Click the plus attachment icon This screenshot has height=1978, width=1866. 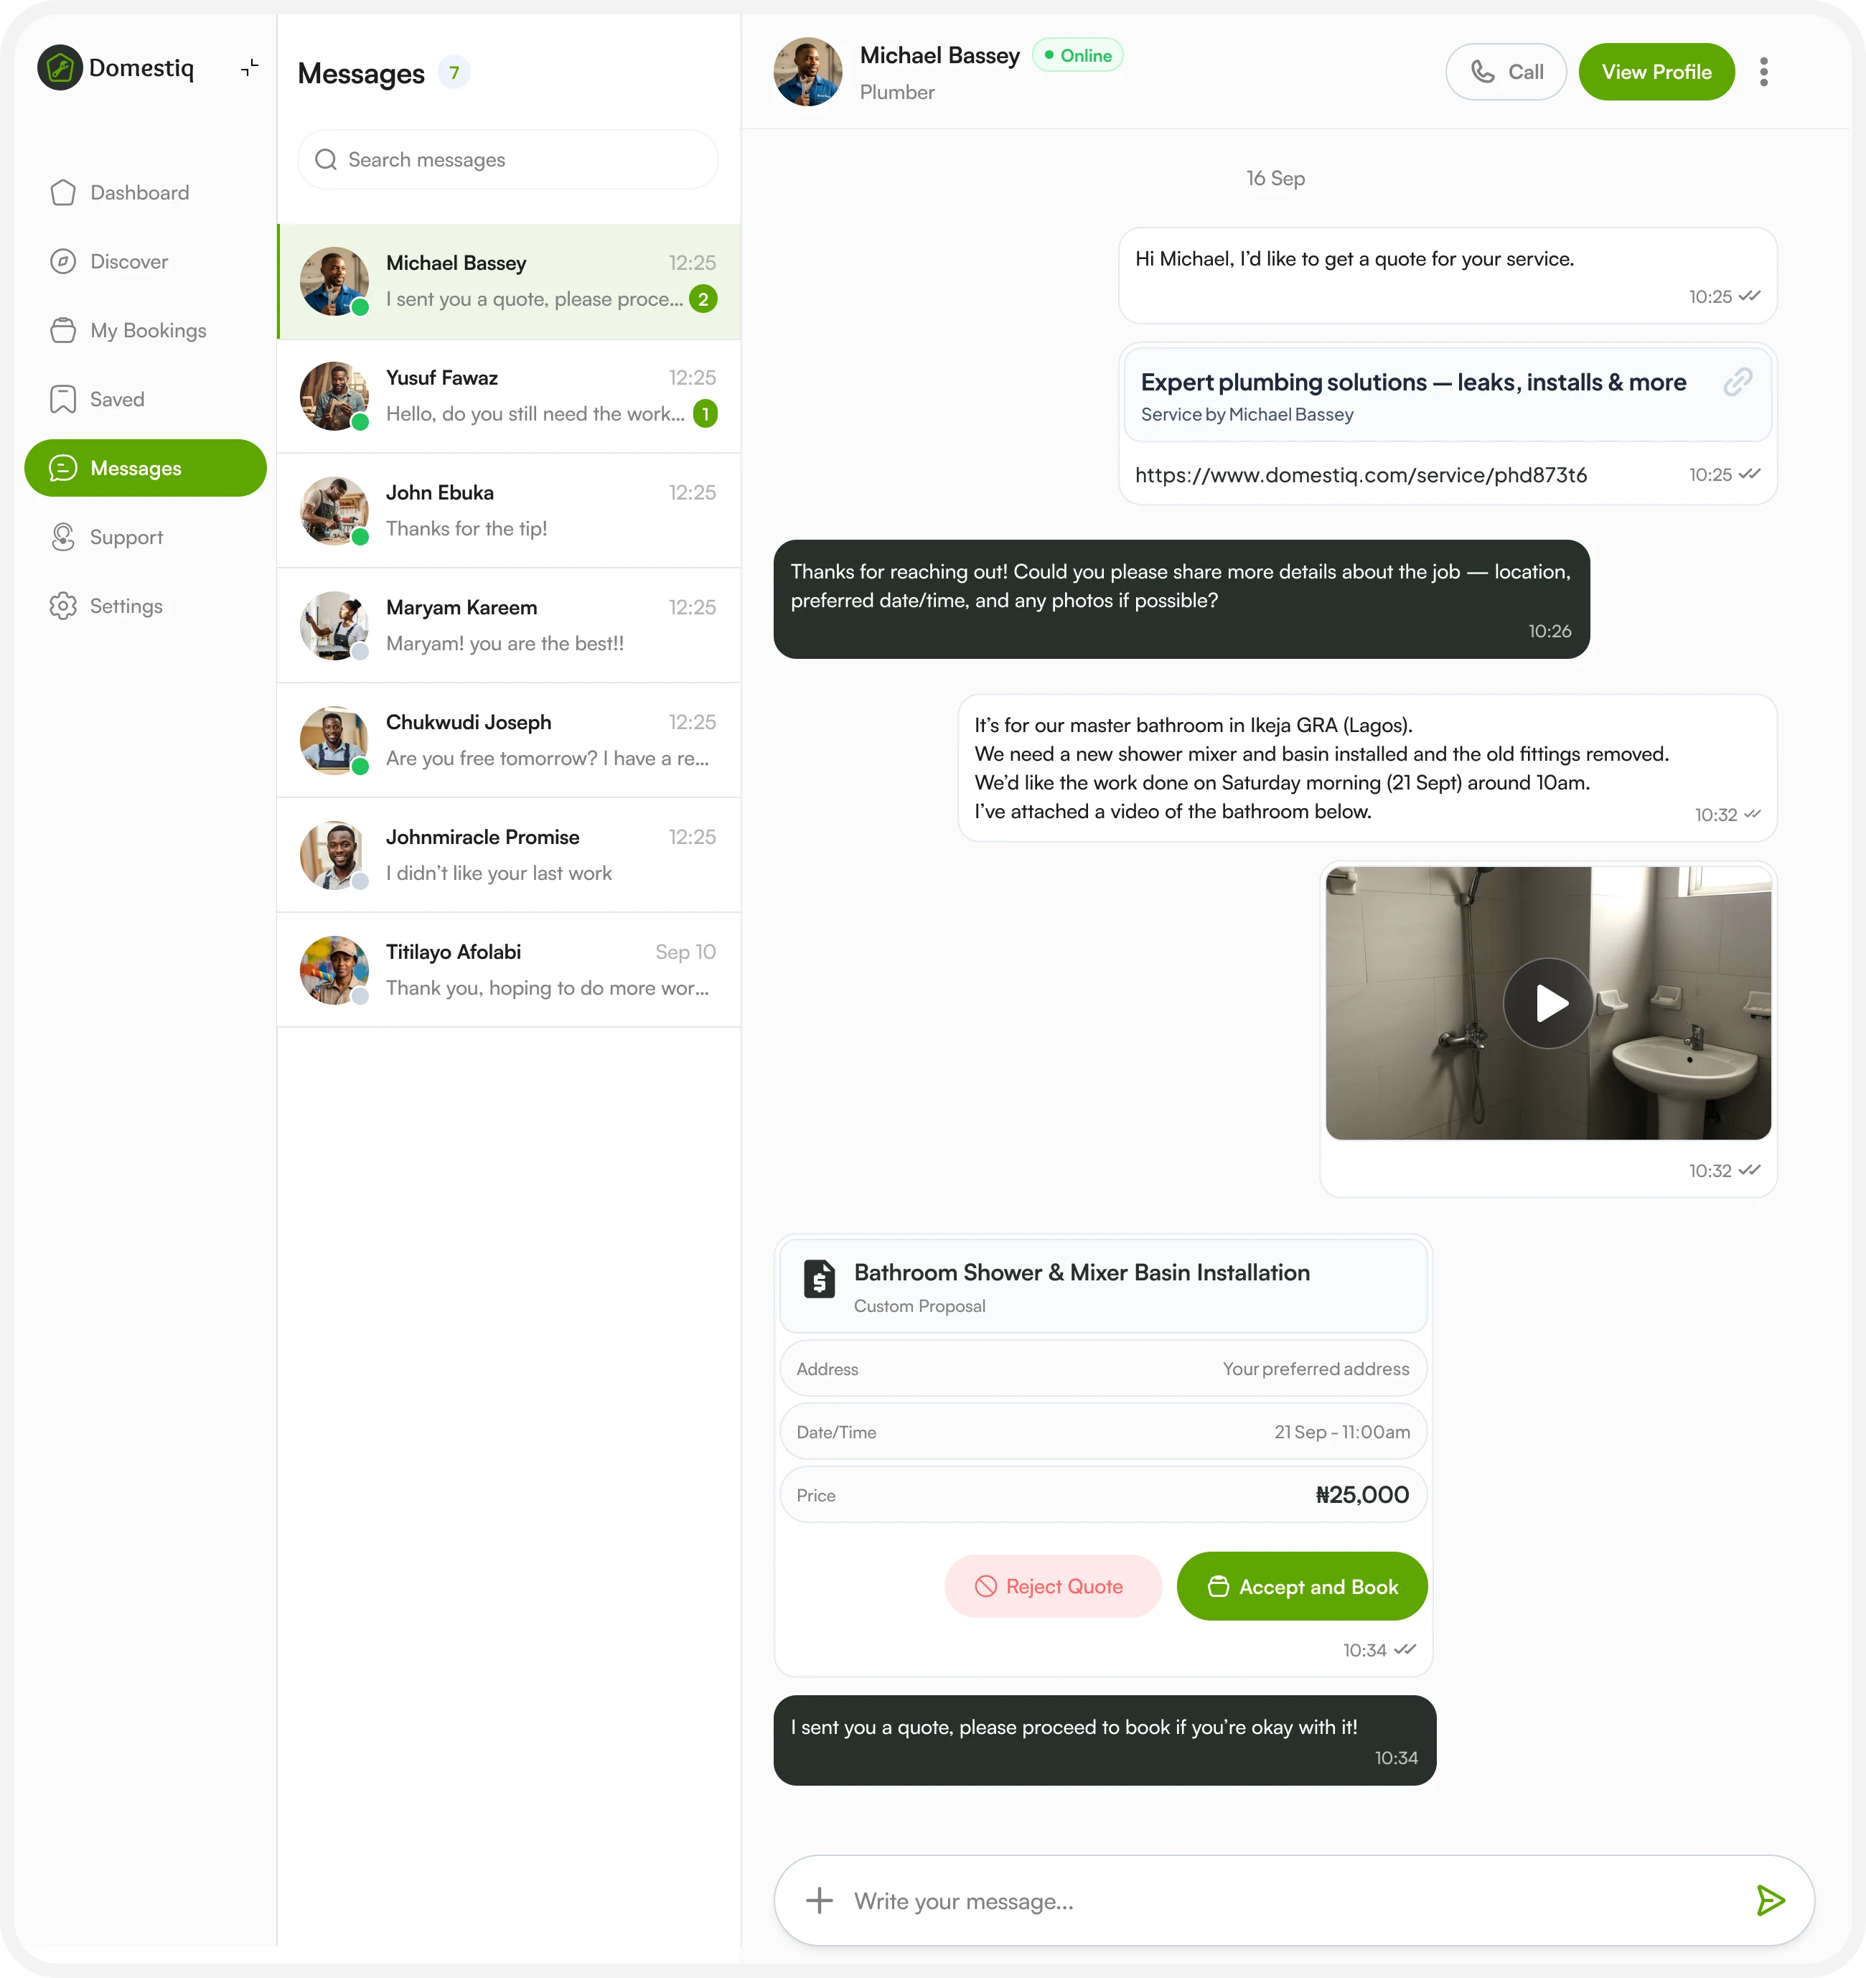819,1900
